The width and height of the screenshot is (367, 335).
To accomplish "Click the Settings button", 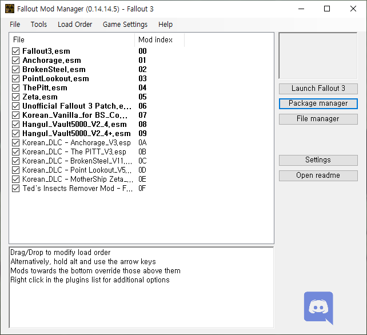I will click(318, 160).
